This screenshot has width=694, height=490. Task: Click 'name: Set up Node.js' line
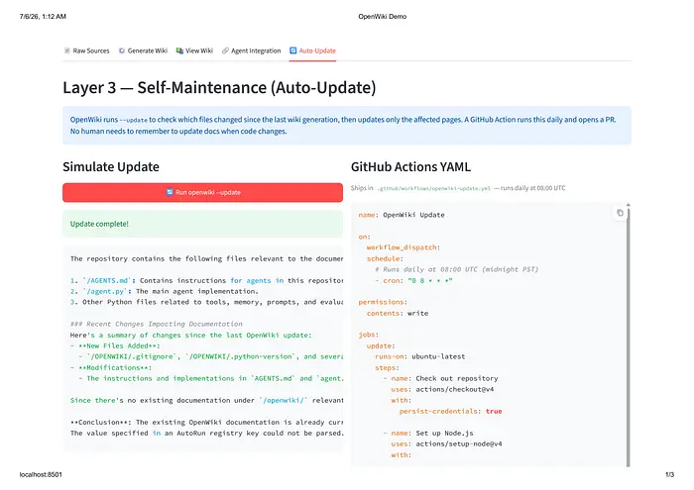(428, 433)
